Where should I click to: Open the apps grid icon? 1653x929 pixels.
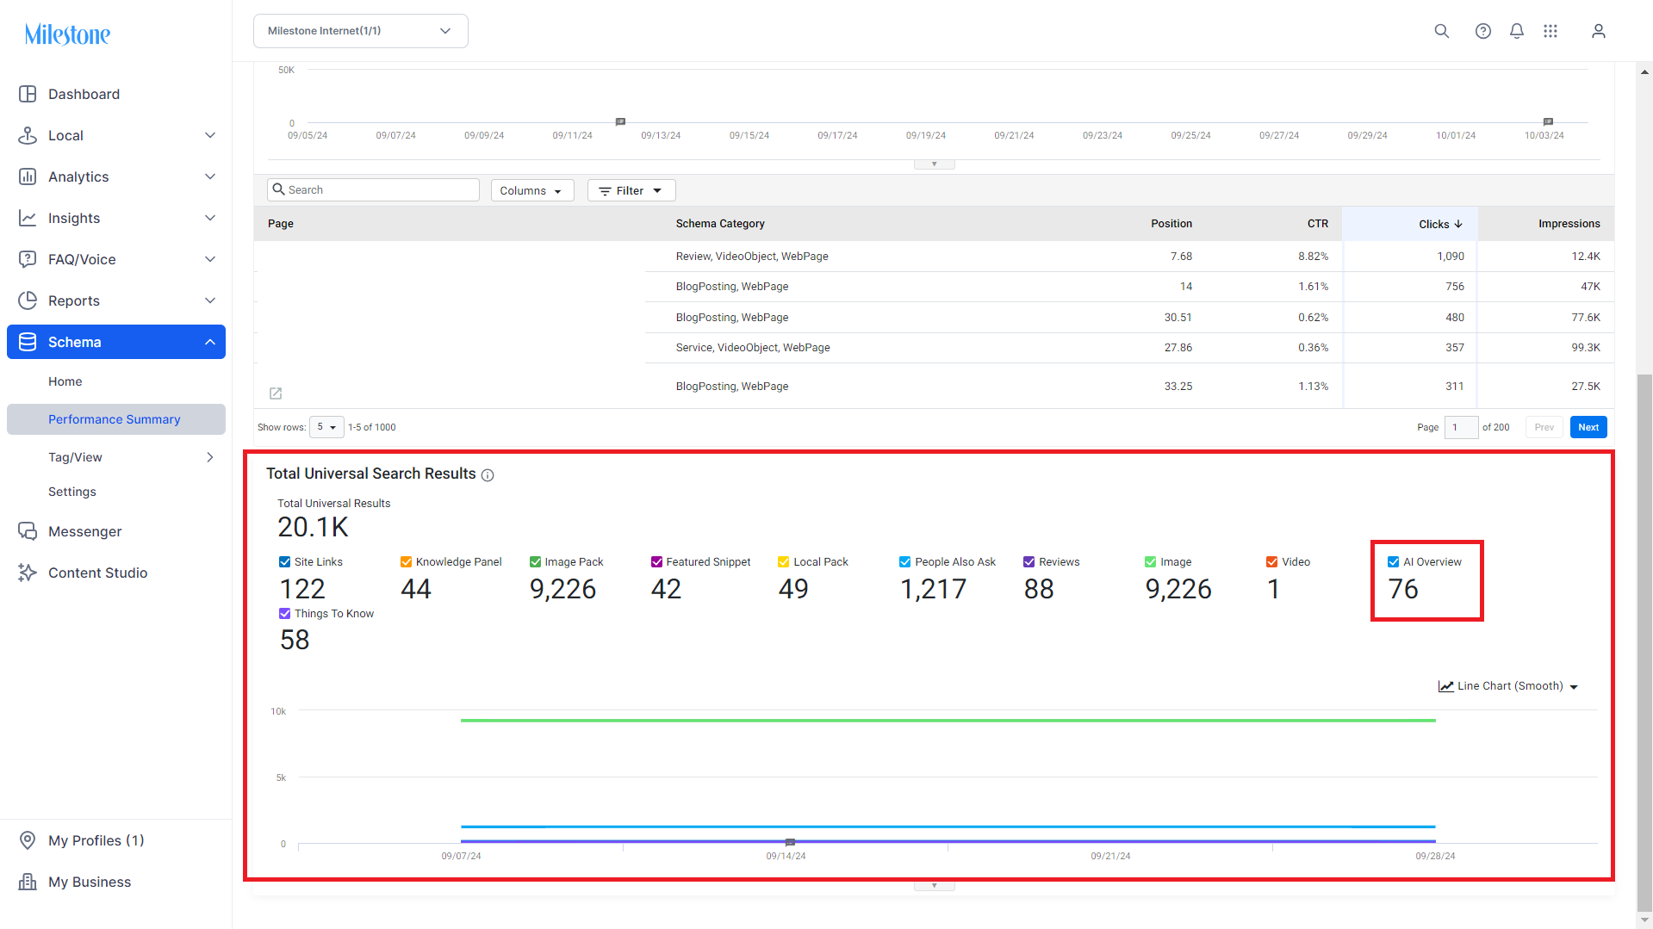[1550, 31]
